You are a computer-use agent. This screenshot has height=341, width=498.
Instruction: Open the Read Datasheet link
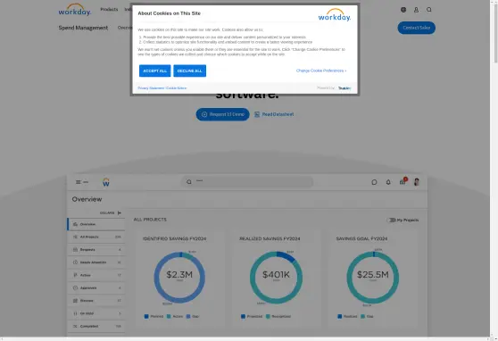[x=274, y=114]
